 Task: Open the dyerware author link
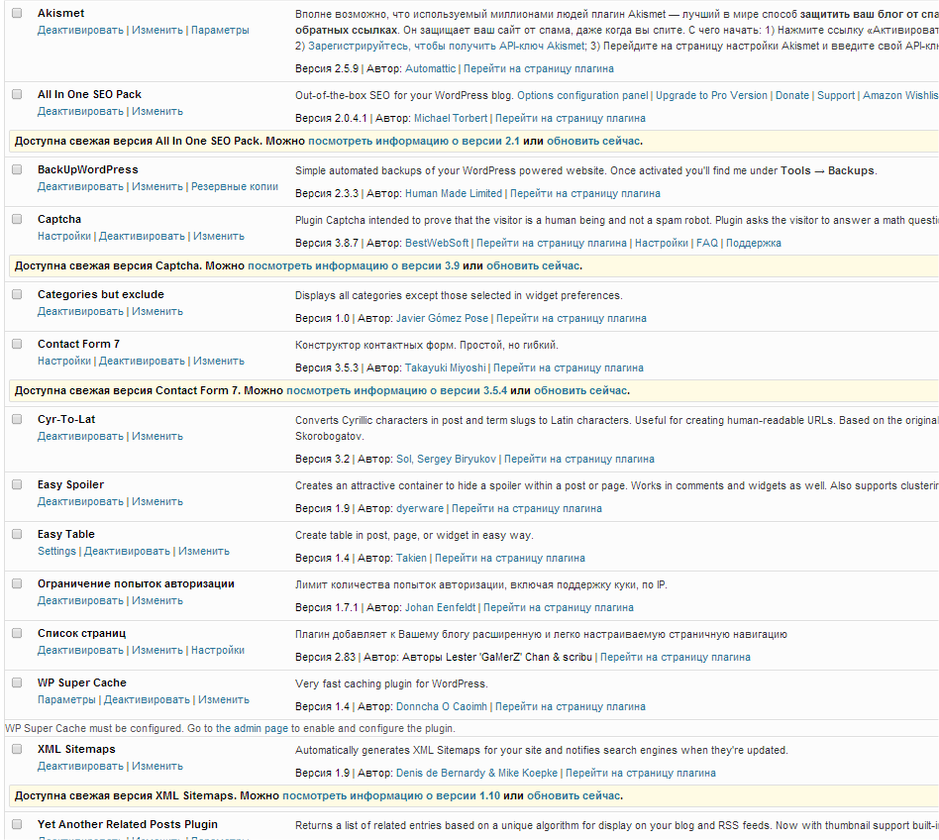tap(420, 509)
